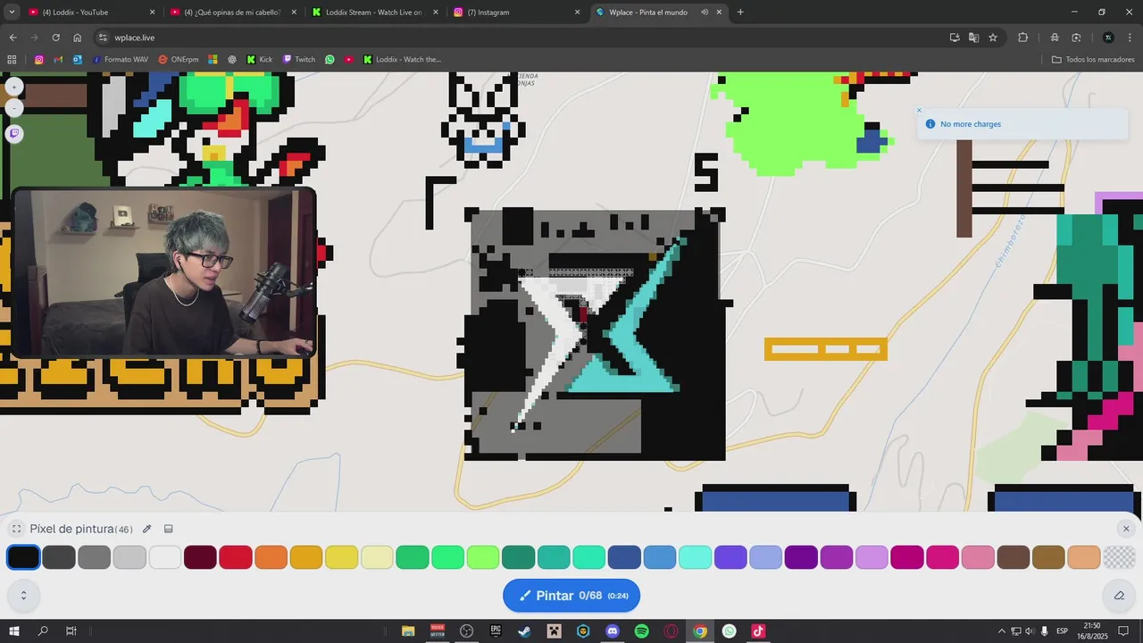The width and height of the screenshot is (1143, 643).
Task: Pick the light cyan color swatch
Action: 696,557
